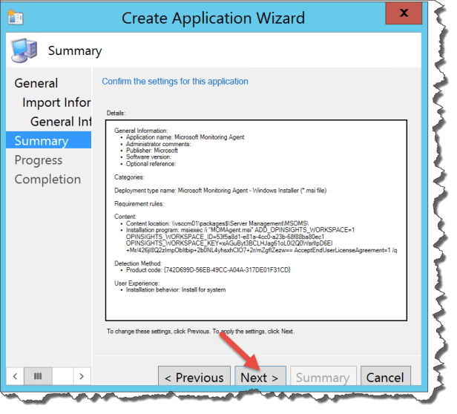Click 'Optional reference:' line

(x=151, y=164)
